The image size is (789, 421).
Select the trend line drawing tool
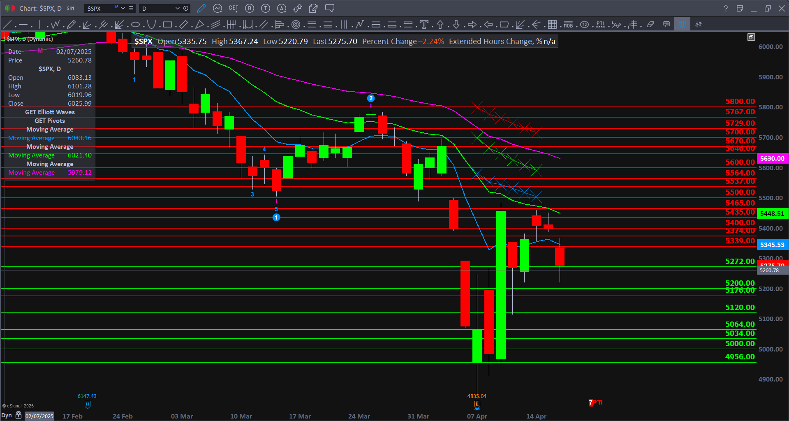tap(7, 25)
